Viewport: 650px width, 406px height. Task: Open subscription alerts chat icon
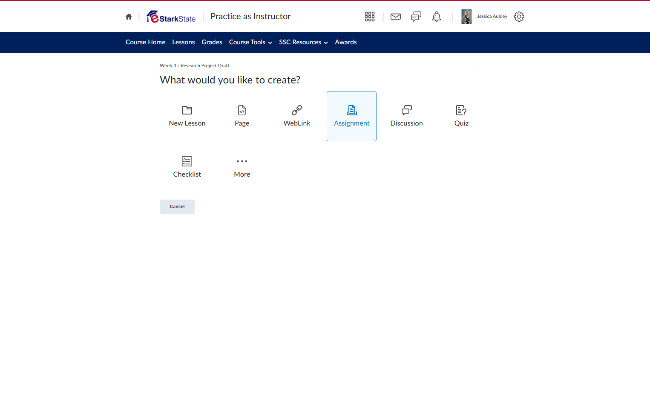coord(416,17)
